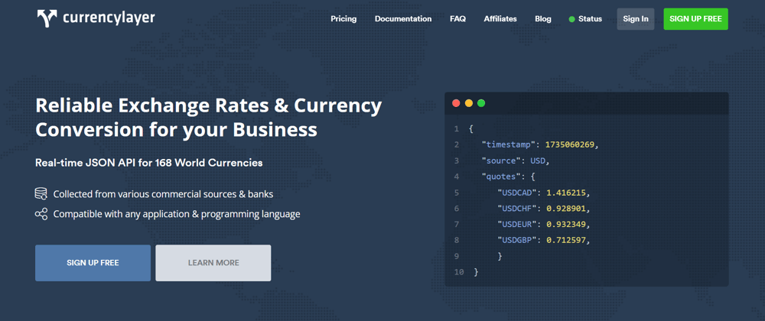The width and height of the screenshot is (765, 321).
Task: Click the Reliable Exchange Rates headline
Action: 208,118
